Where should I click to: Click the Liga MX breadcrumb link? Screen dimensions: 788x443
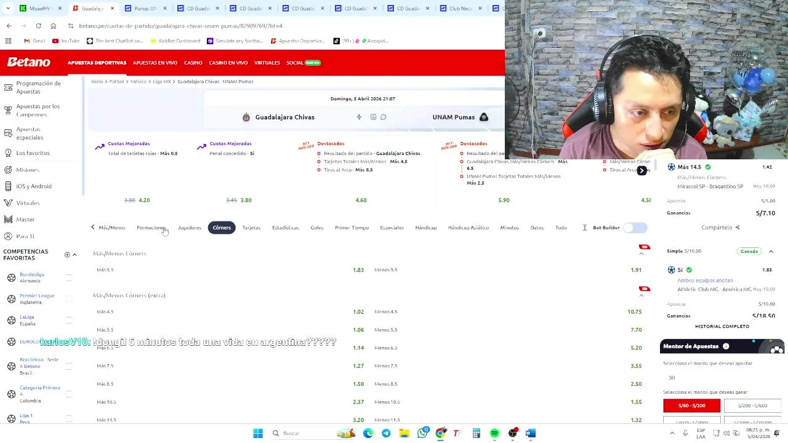click(161, 81)
